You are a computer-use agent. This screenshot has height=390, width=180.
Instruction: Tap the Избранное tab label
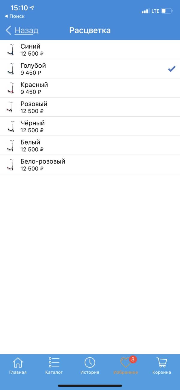click(126, 372)
